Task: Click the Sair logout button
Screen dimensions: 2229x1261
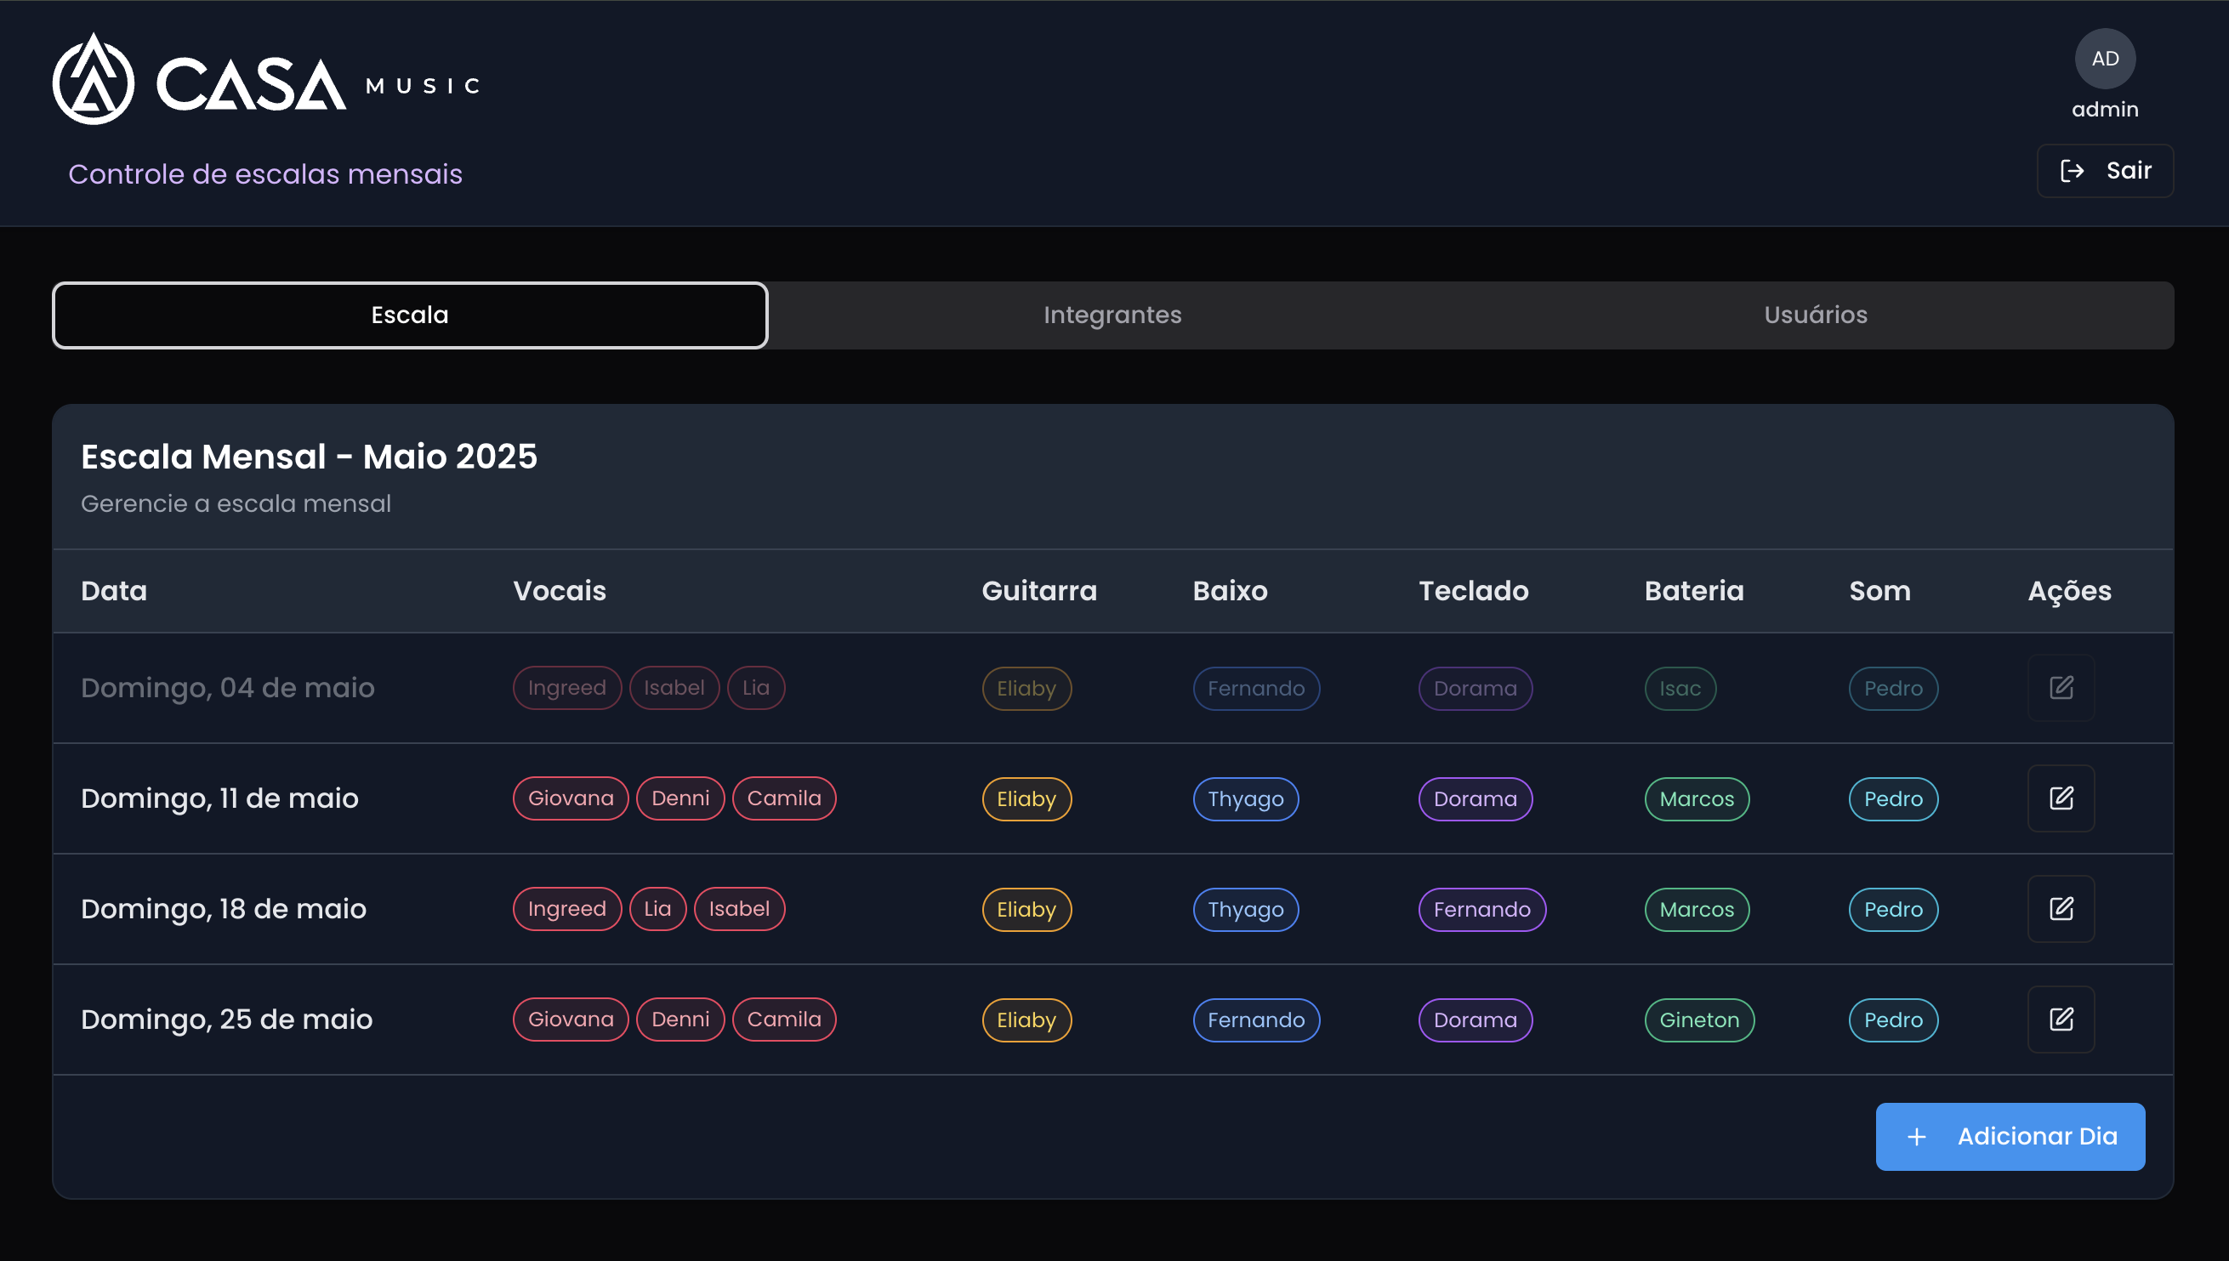Action: (x=2104, y=171)
